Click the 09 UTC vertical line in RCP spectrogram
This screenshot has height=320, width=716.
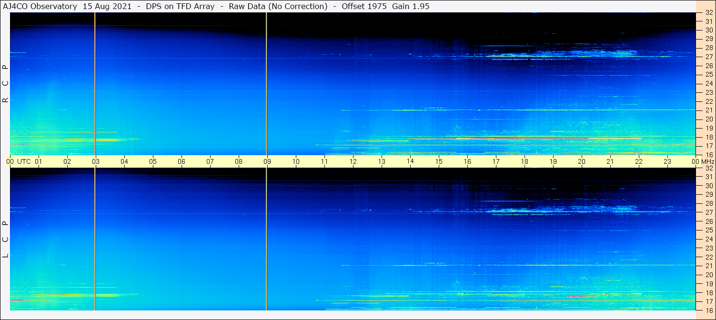(266, 84)
